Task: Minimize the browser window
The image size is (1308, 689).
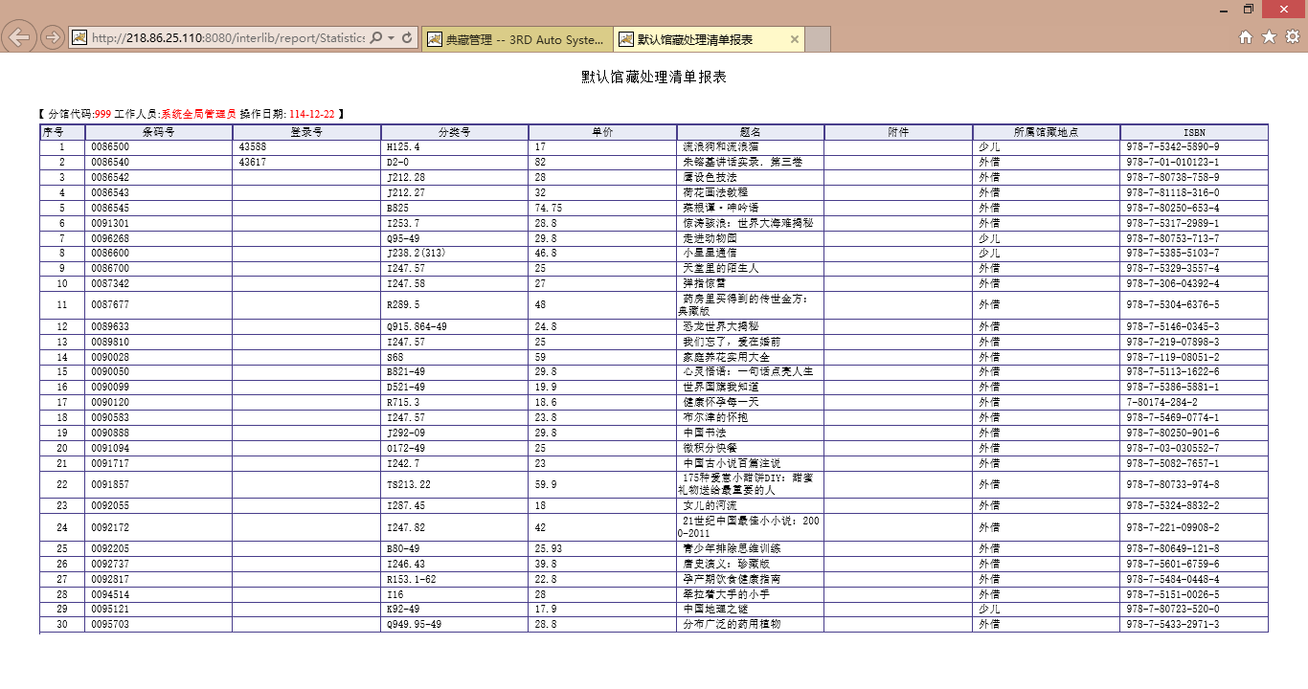Action: pos(1224,9)
